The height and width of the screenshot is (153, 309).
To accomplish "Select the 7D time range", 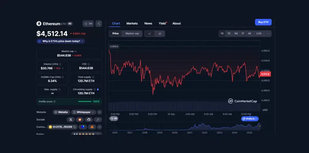I will tap(229, 34).
